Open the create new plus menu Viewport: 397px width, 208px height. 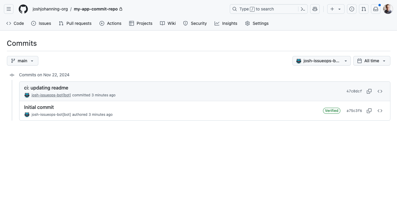coord(335,9)
